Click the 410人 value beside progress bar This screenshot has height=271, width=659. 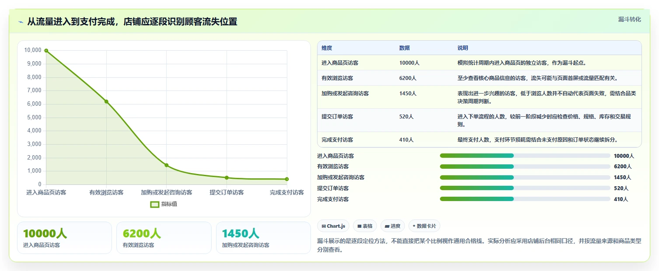pos(621,199)
